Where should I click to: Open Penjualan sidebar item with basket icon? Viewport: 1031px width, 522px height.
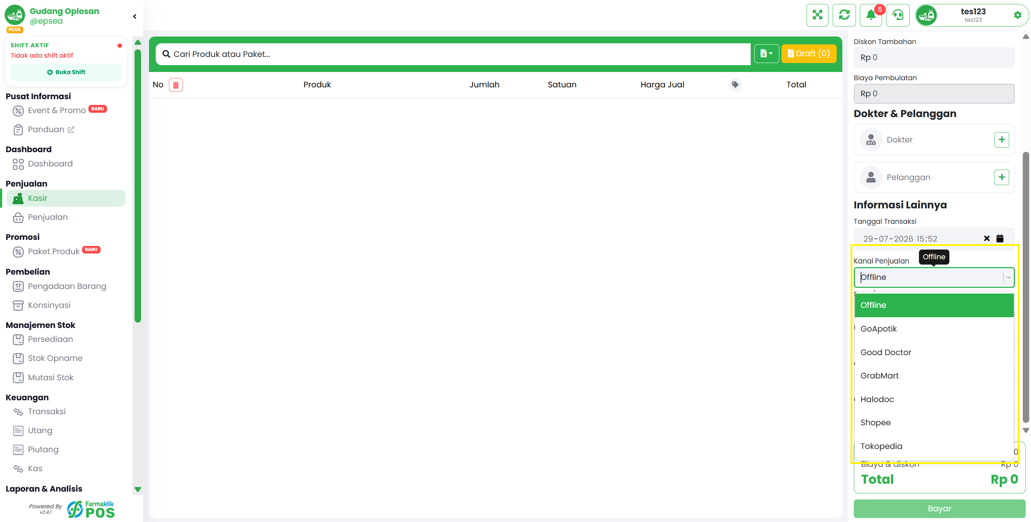pyautogui.click(x=66, y=217)
